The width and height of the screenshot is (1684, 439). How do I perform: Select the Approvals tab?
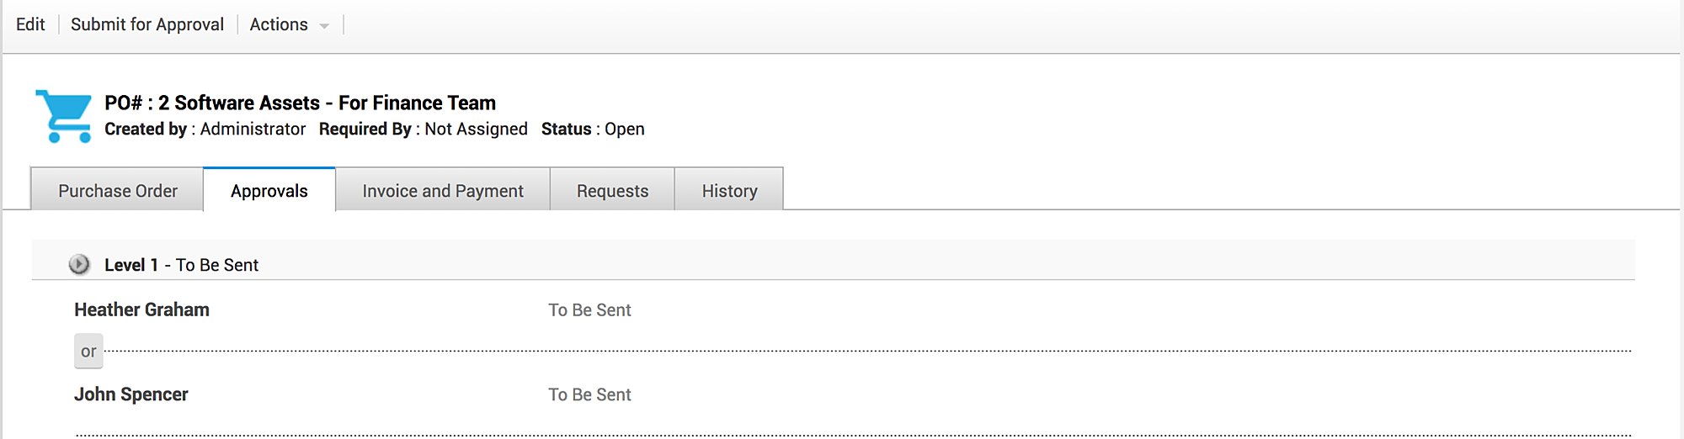click(269, 191)
